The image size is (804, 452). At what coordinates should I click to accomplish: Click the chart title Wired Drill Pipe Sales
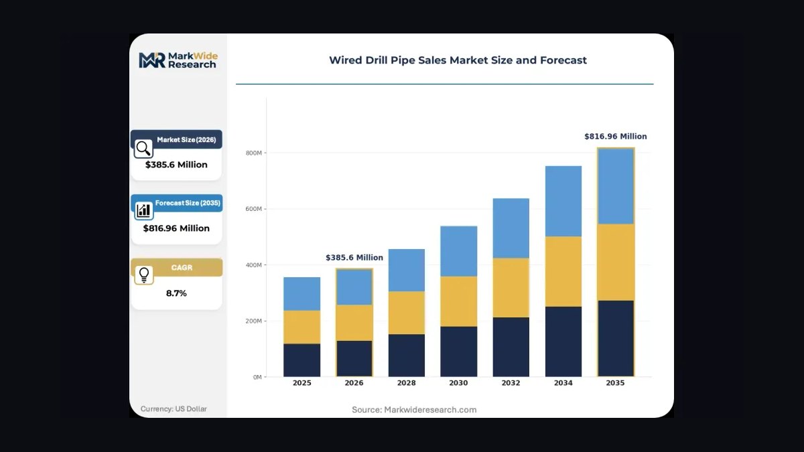point(458,60)
